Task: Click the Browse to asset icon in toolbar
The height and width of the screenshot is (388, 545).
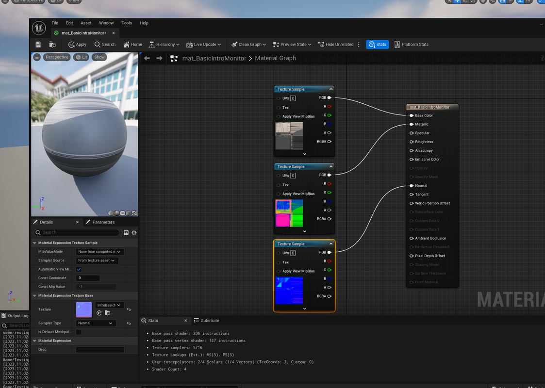Action: (x=52, y=45)
